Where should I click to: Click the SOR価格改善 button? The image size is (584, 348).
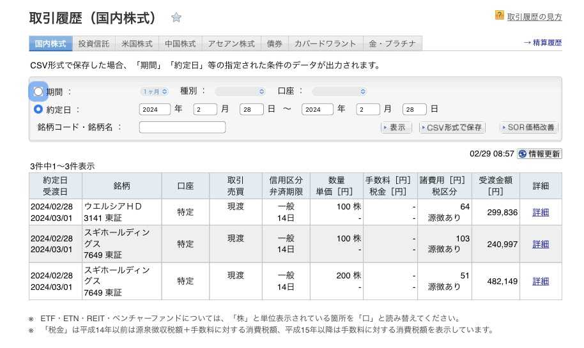[x=528, y=128]
